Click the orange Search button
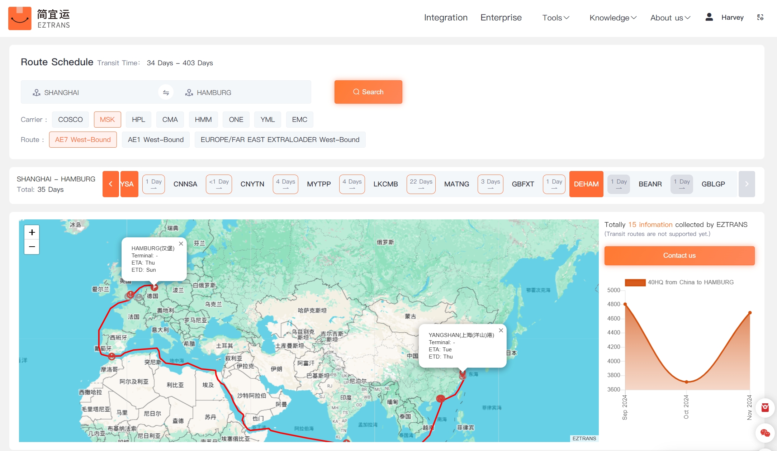The width and height of the screenshot is (777, 451). (368, 92)
